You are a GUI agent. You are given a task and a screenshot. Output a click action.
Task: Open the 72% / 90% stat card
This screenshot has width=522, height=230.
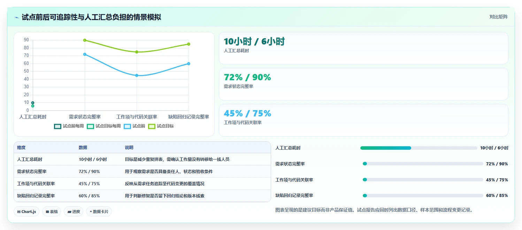point(363,84)
